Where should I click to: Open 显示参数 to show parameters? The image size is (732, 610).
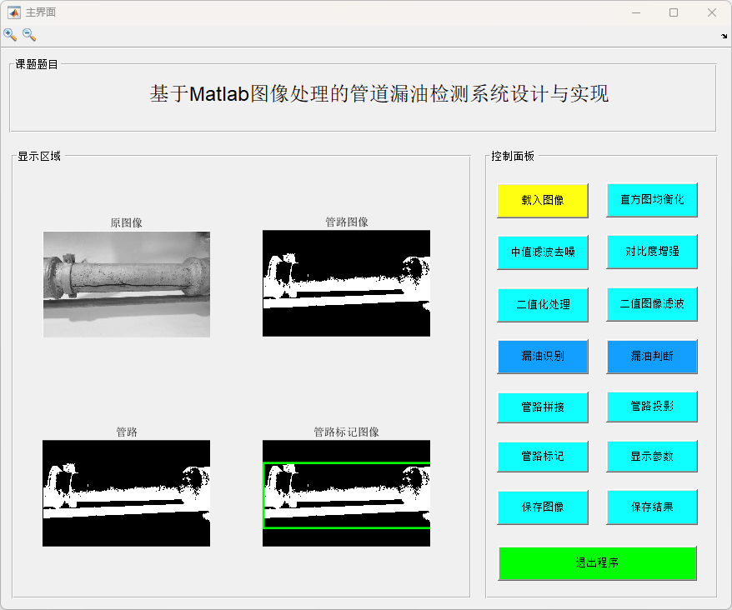click(x=651, y=456)
